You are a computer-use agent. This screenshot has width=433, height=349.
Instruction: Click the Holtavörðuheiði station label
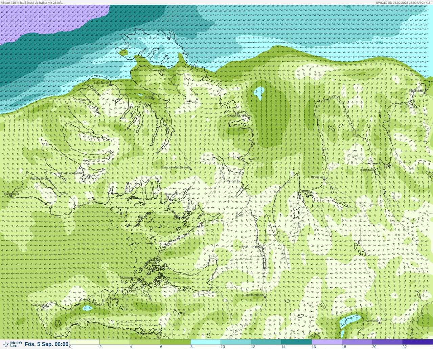click(x=253, y=295)
